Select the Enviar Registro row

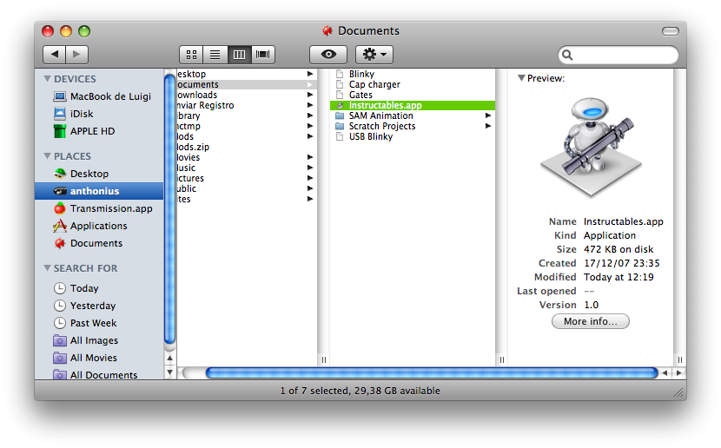click(x=247, y=105)
